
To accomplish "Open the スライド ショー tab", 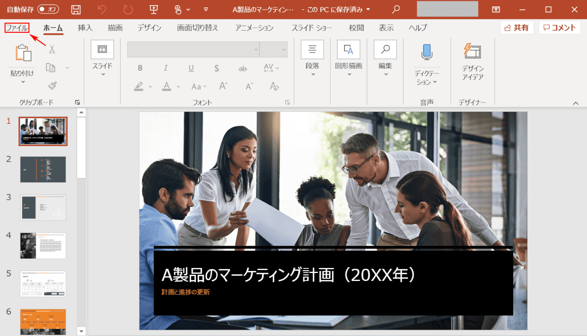I will coord(312,28).
